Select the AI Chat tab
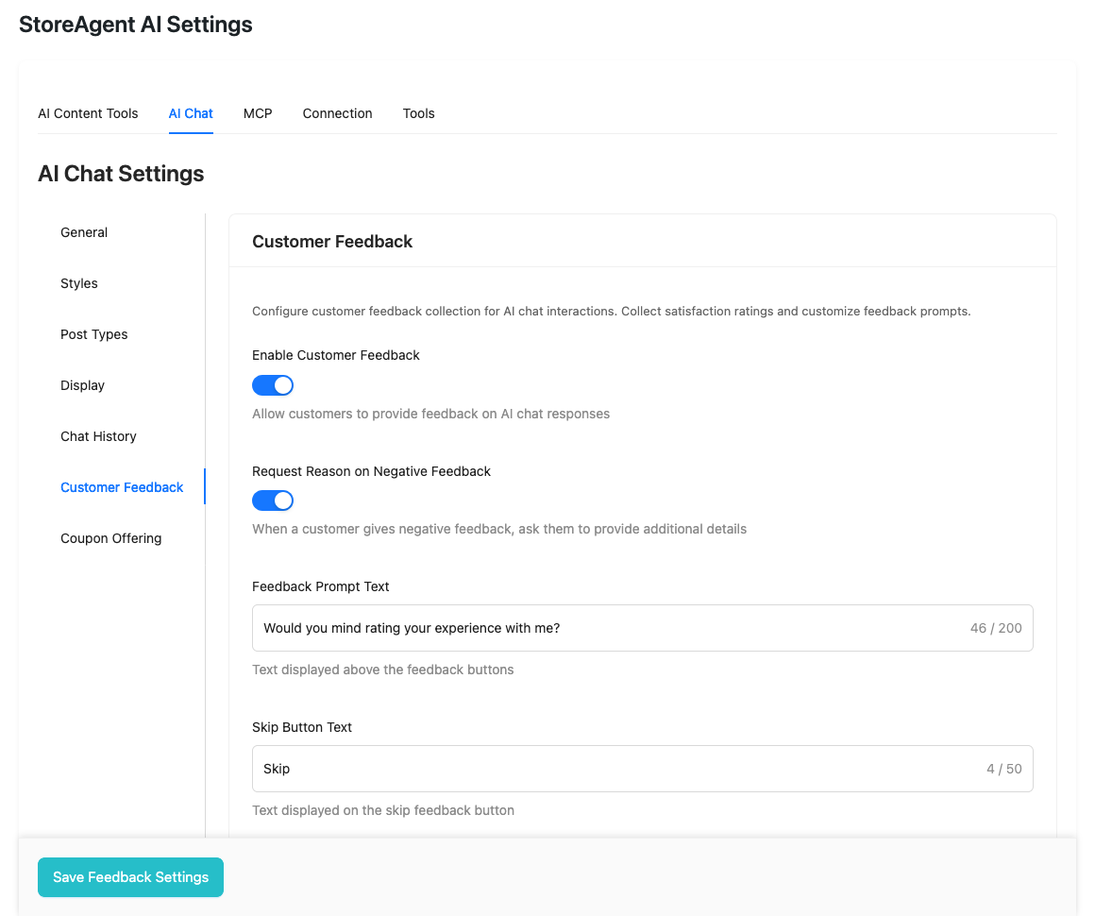This screenshot has height=916, width=1095. tap(191, 113)
